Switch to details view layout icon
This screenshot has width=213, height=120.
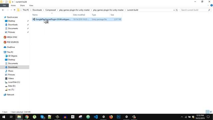(207, 112)
